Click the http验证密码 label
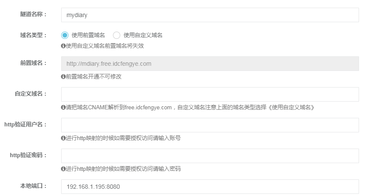Viewport: 374px width, 196px height. point(28,155)
